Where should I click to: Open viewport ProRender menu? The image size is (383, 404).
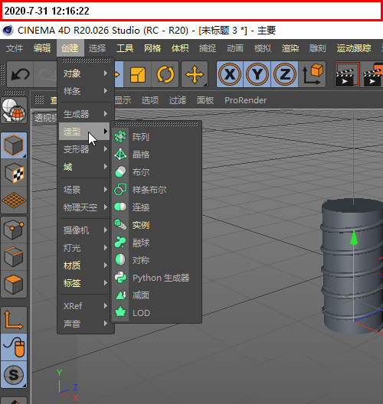coord(245,100)
